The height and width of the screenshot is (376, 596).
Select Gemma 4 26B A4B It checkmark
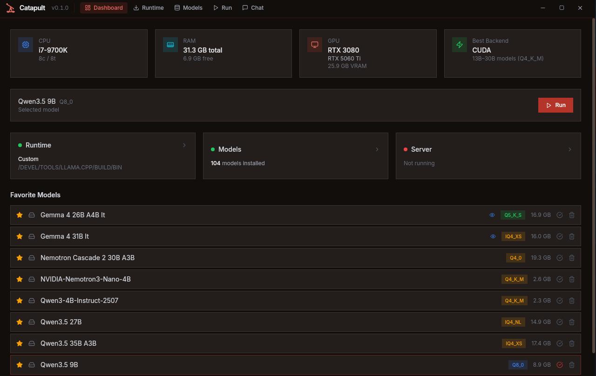pos(560,215)
